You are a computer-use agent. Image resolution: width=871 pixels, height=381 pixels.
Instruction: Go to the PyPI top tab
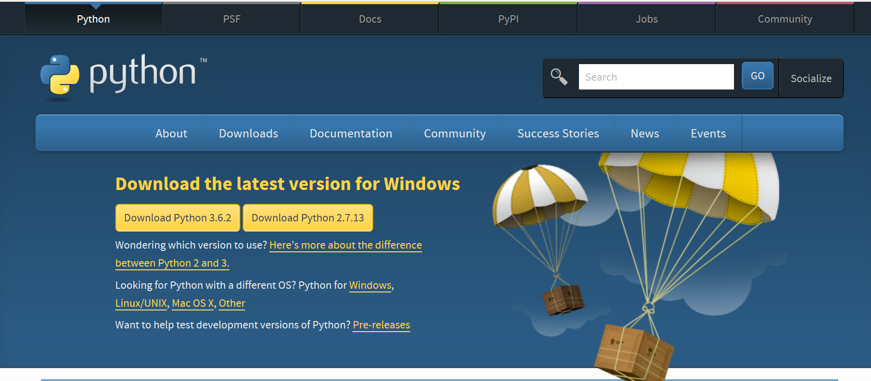point(508,19)
